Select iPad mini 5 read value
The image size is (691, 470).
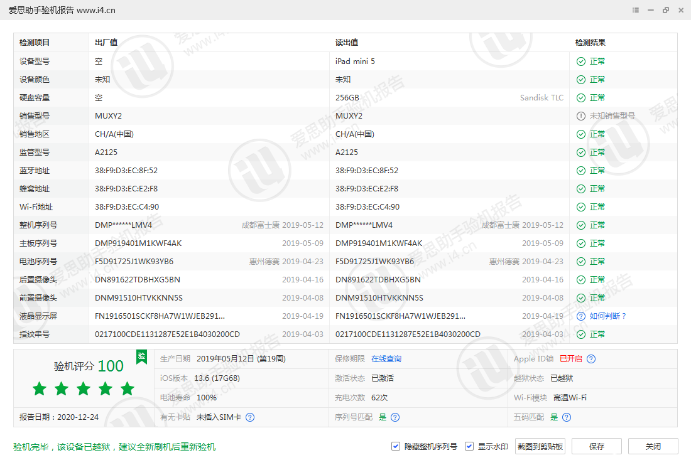point(355,61)
